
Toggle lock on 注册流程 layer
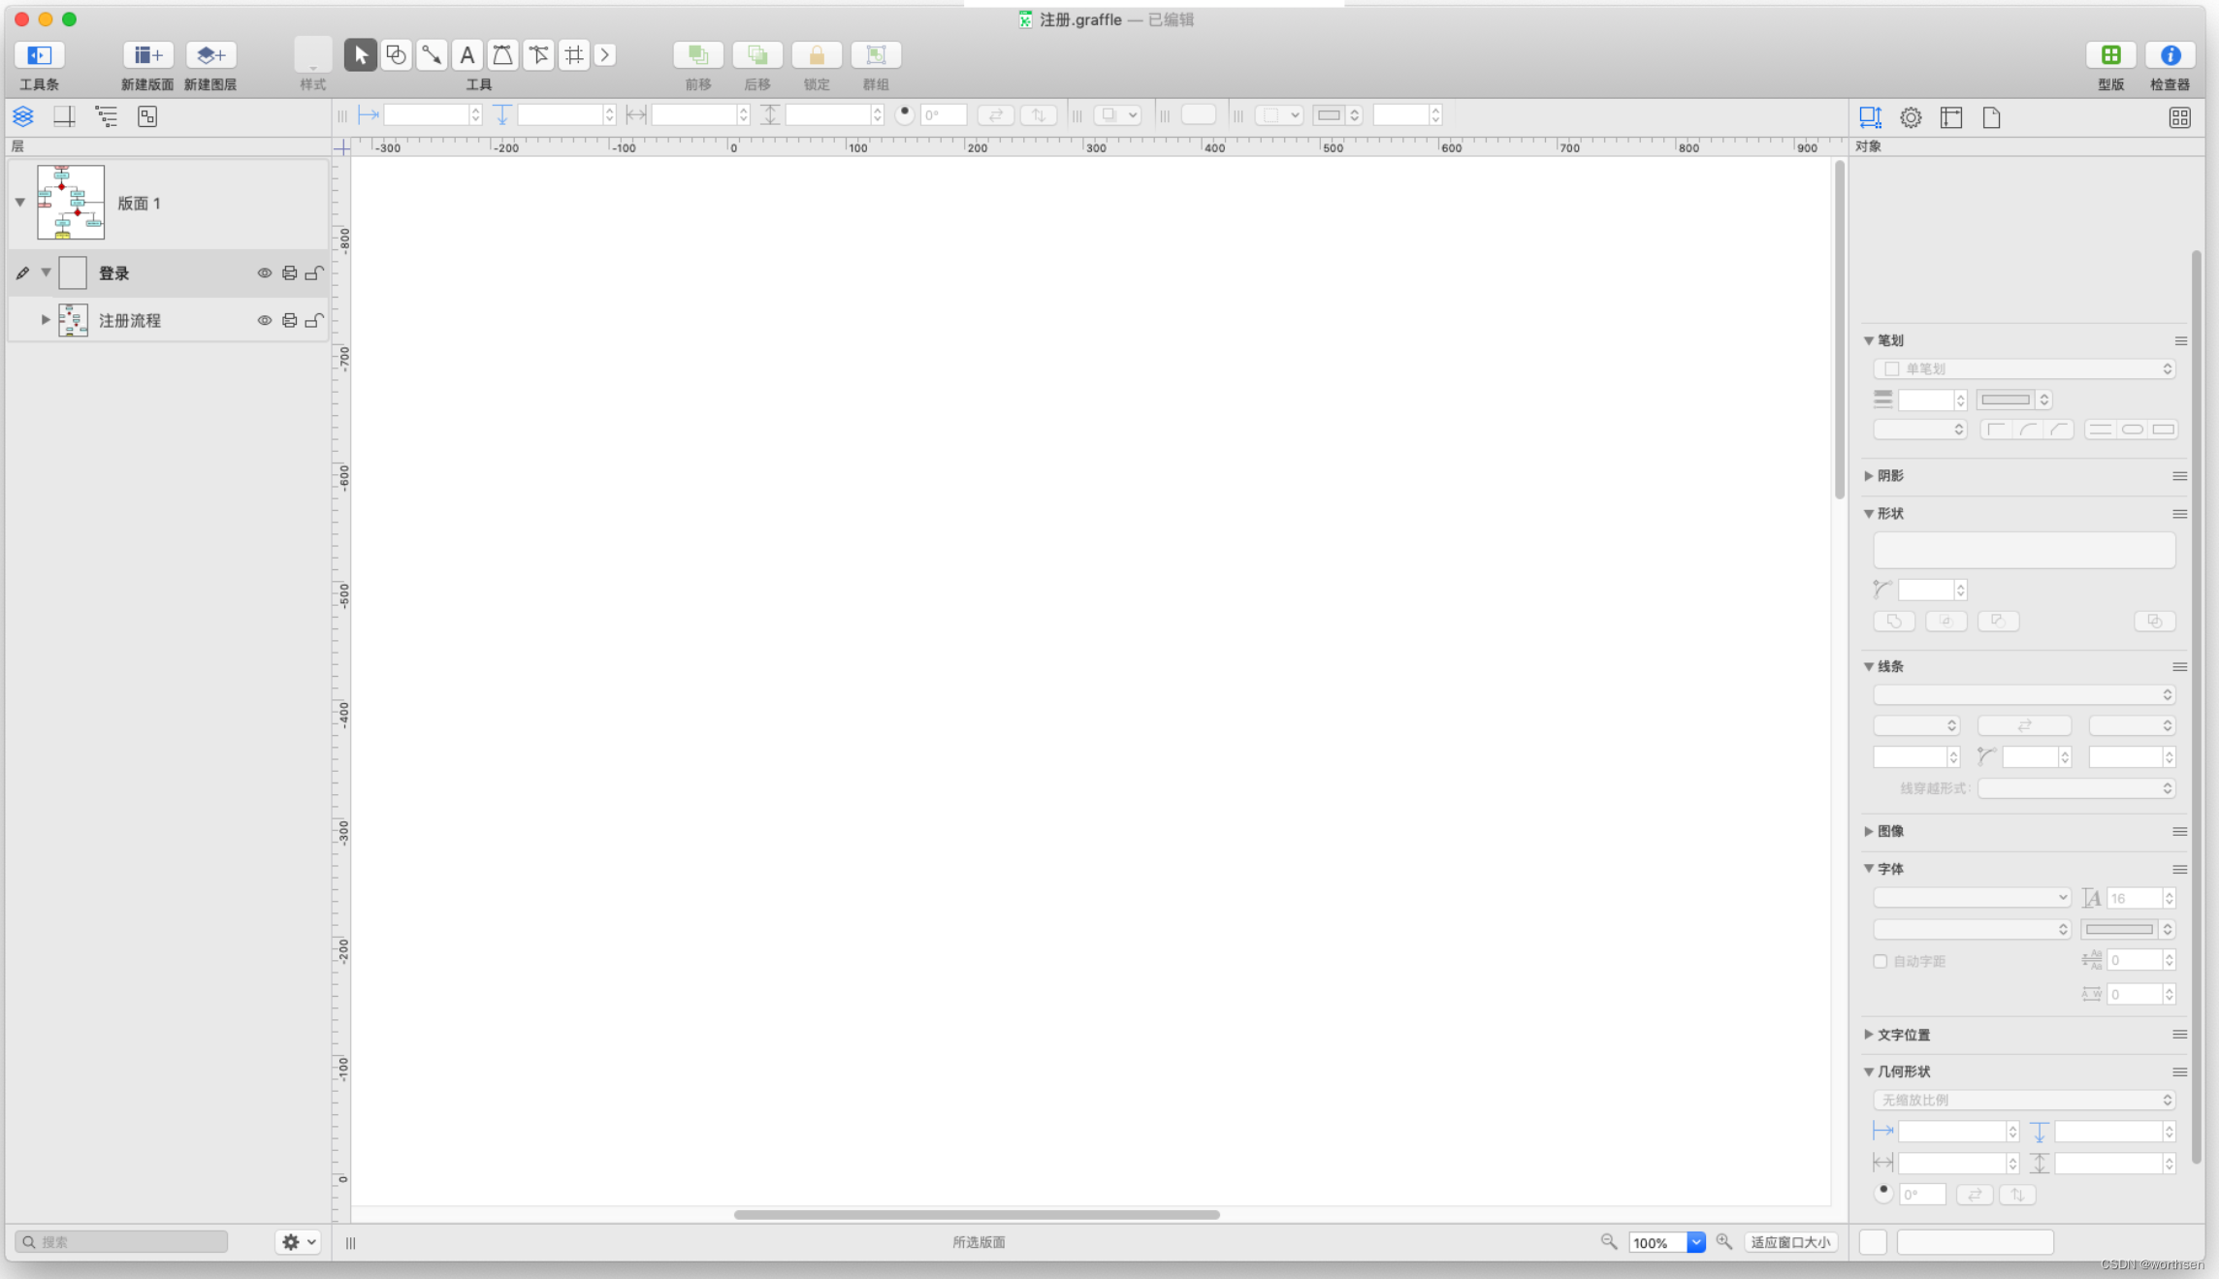[x=313, y=320]
